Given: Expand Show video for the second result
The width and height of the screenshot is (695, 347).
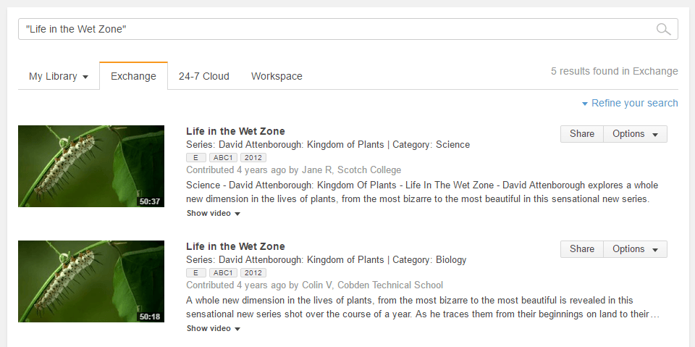Looking at the screenshot, I should 213,329.
